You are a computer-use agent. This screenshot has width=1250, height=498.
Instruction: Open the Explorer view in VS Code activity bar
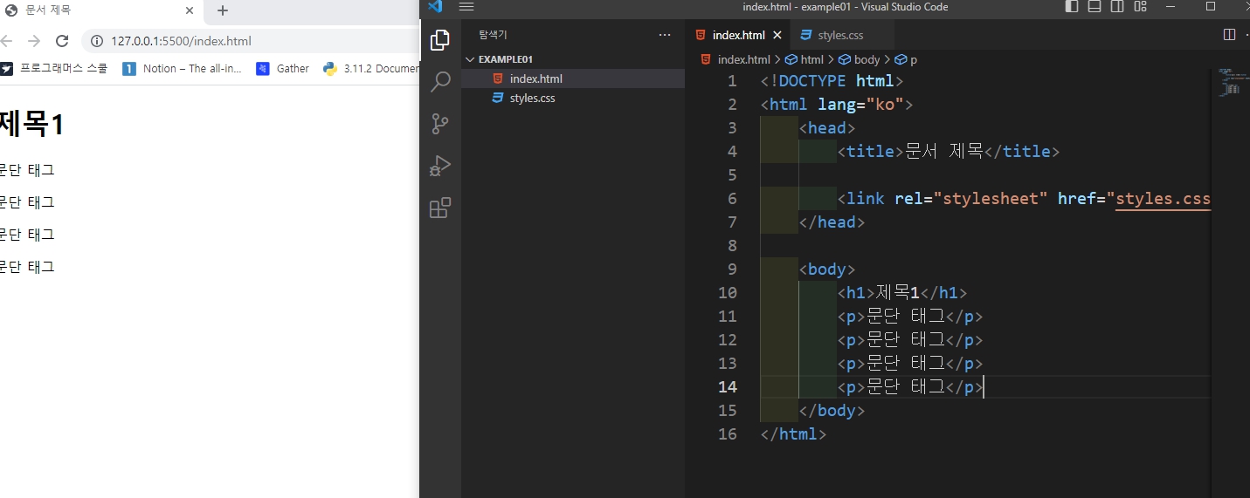click(440, 40)
